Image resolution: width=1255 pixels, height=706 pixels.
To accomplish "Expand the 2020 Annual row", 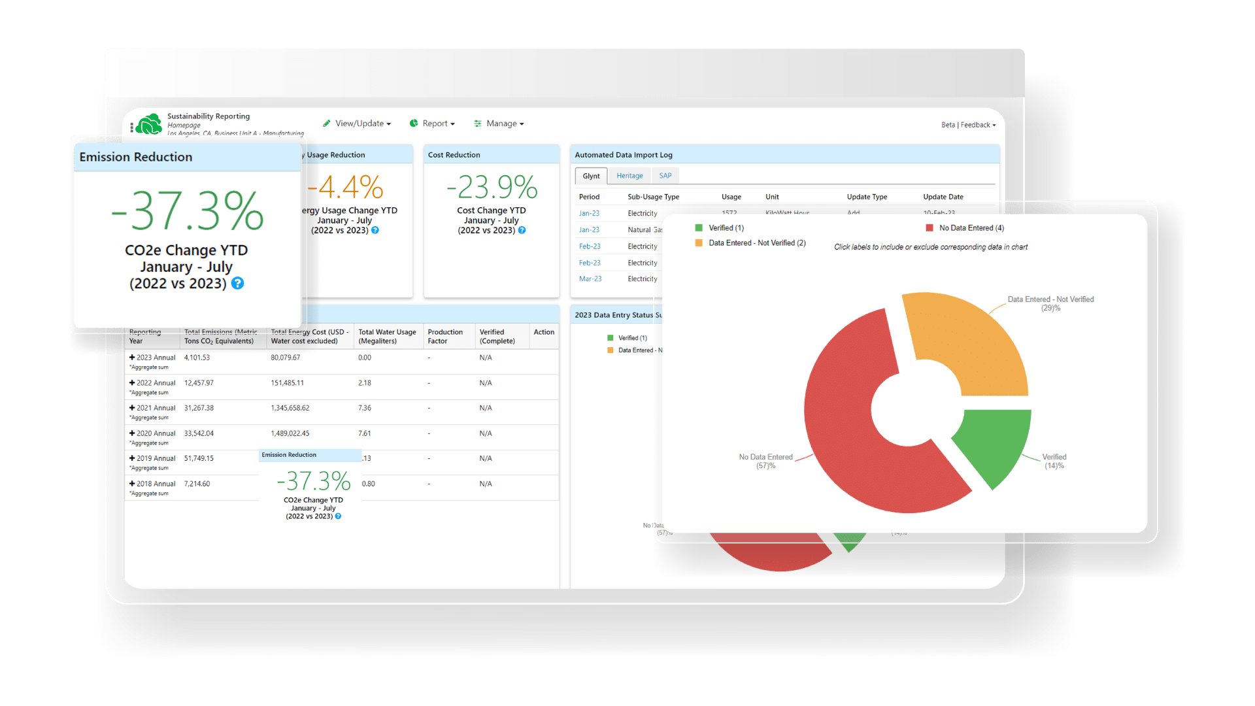I will point(132,433).
